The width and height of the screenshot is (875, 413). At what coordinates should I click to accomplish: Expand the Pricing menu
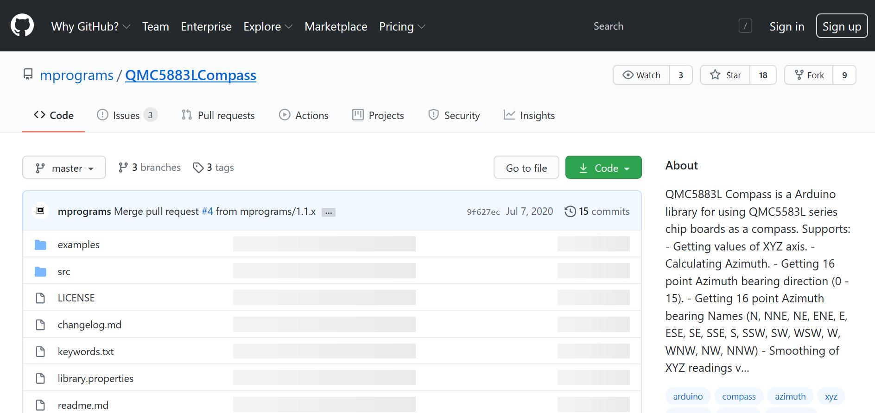click(x=402, y=26)
